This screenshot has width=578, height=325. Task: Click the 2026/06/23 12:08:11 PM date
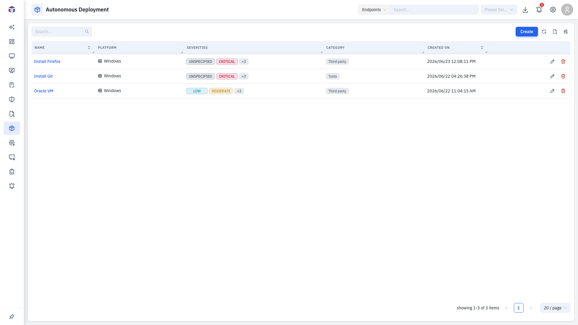(451, 61)
